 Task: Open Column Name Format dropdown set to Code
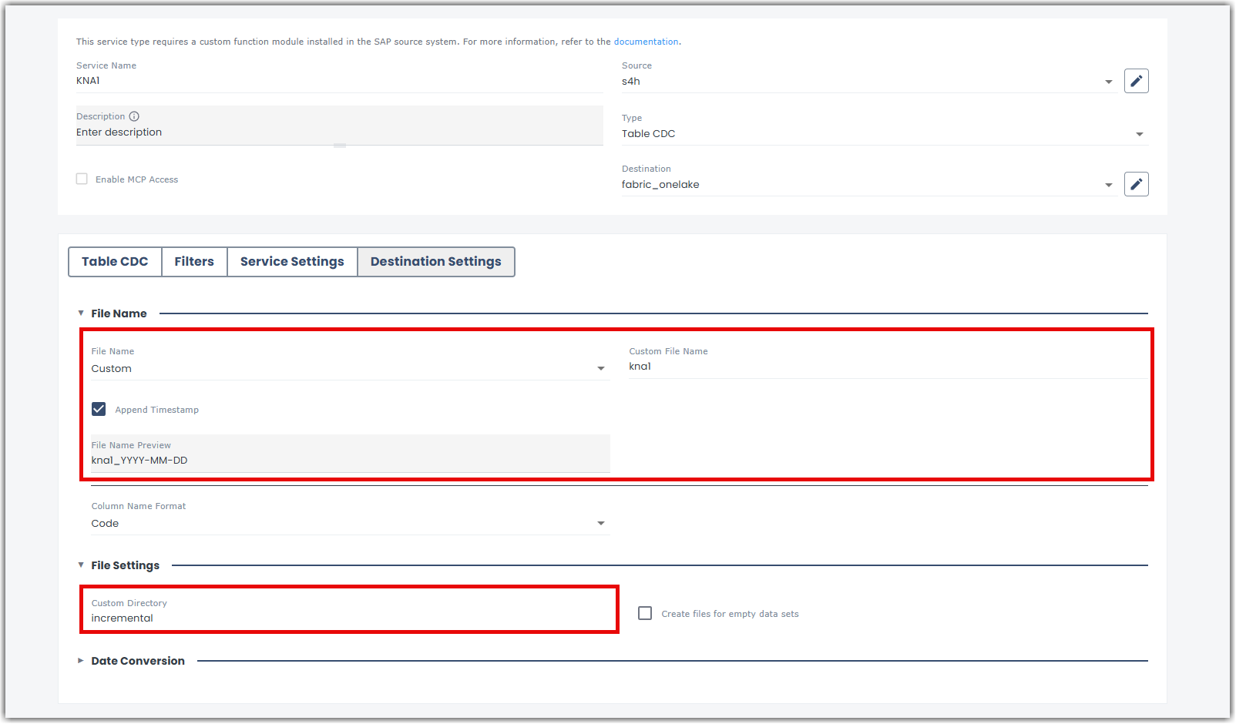click(350, 523)
